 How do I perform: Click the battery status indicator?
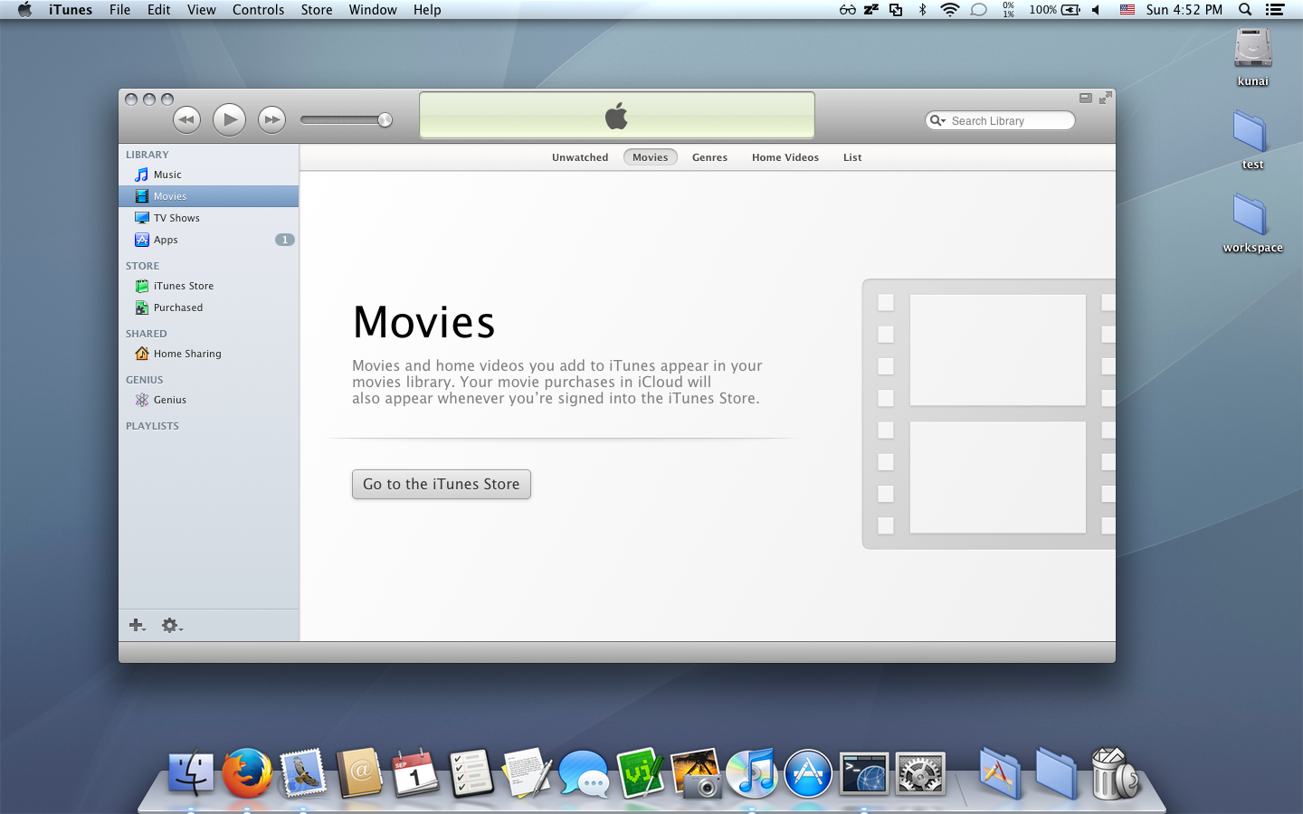(x=1055, y=10)
